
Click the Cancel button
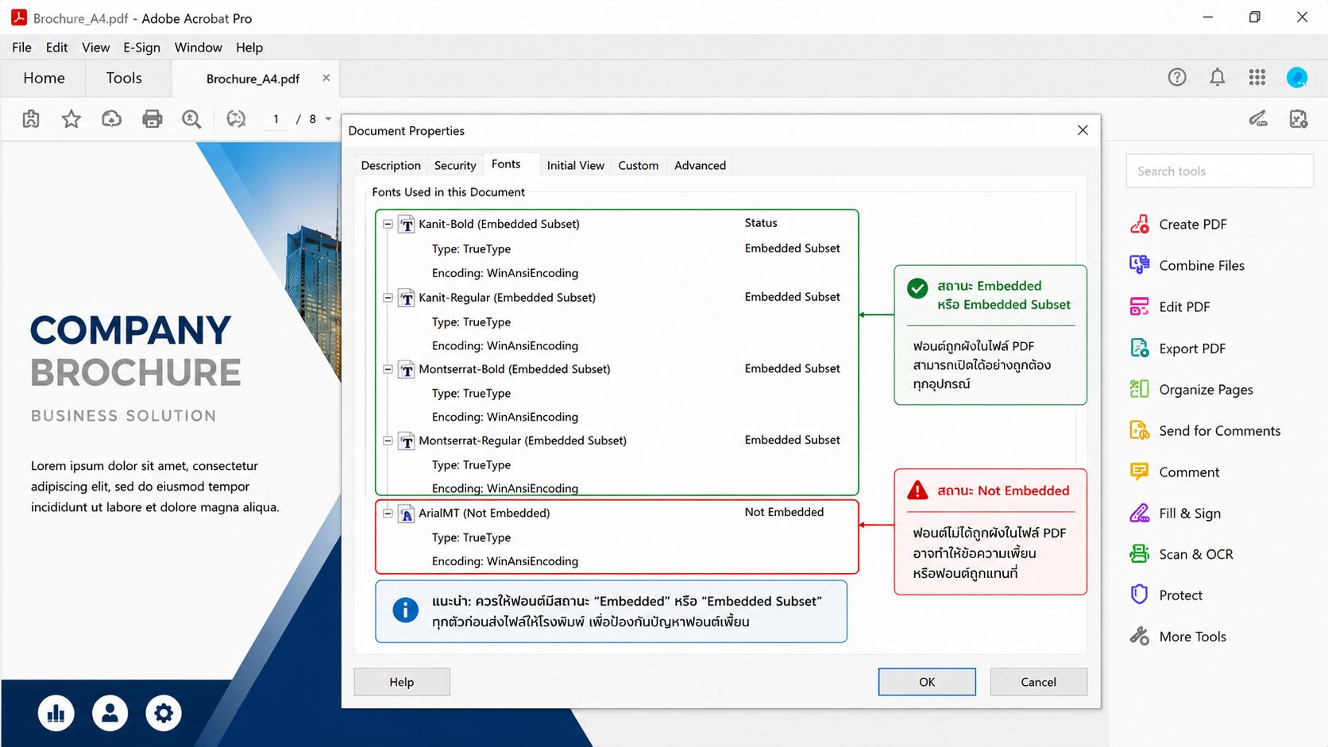pos(1038,682)
